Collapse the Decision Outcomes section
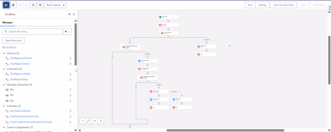 coord(4,85)
